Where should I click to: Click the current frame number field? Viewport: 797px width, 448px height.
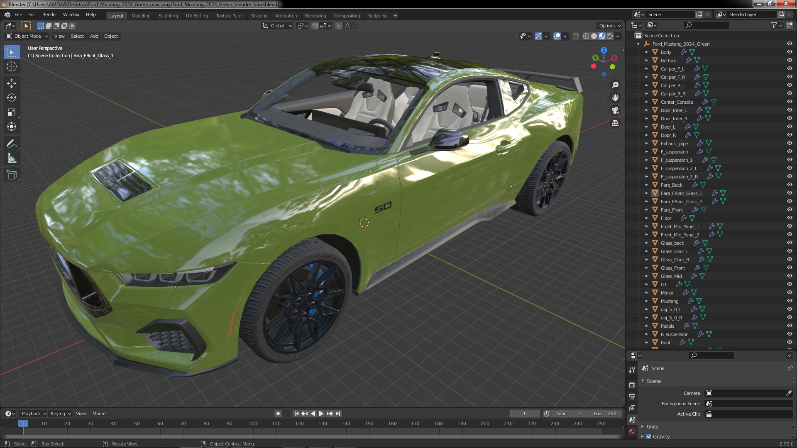[x=524, y=414]
